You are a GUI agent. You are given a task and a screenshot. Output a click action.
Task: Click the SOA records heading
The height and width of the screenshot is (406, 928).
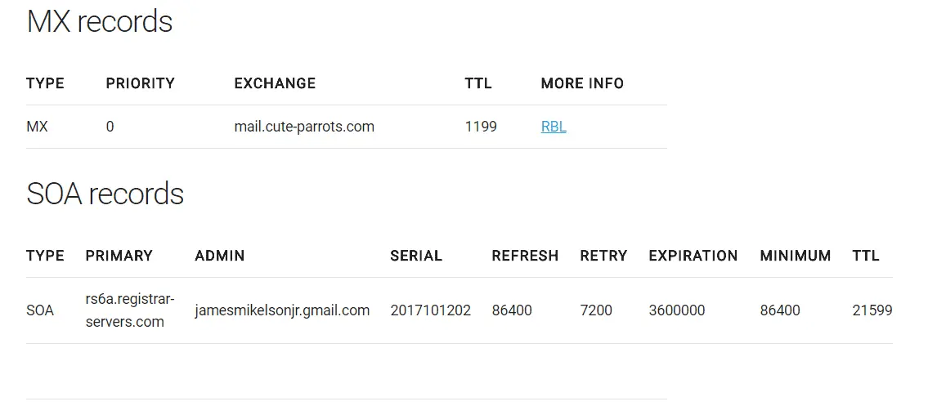click(105, 194)
